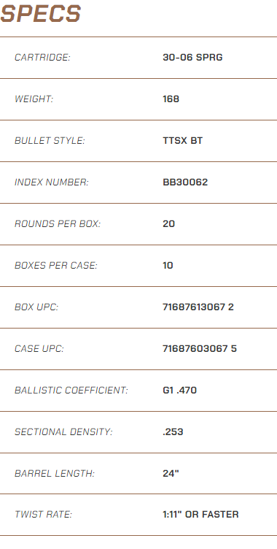Viewport: 277px width, 549px height.
Task: Click the G1 .470 coefficient value
Action: (179, 391)
